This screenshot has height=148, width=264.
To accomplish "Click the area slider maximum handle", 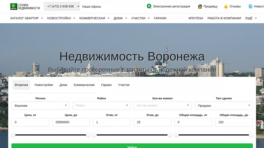I will click(251, 135).
